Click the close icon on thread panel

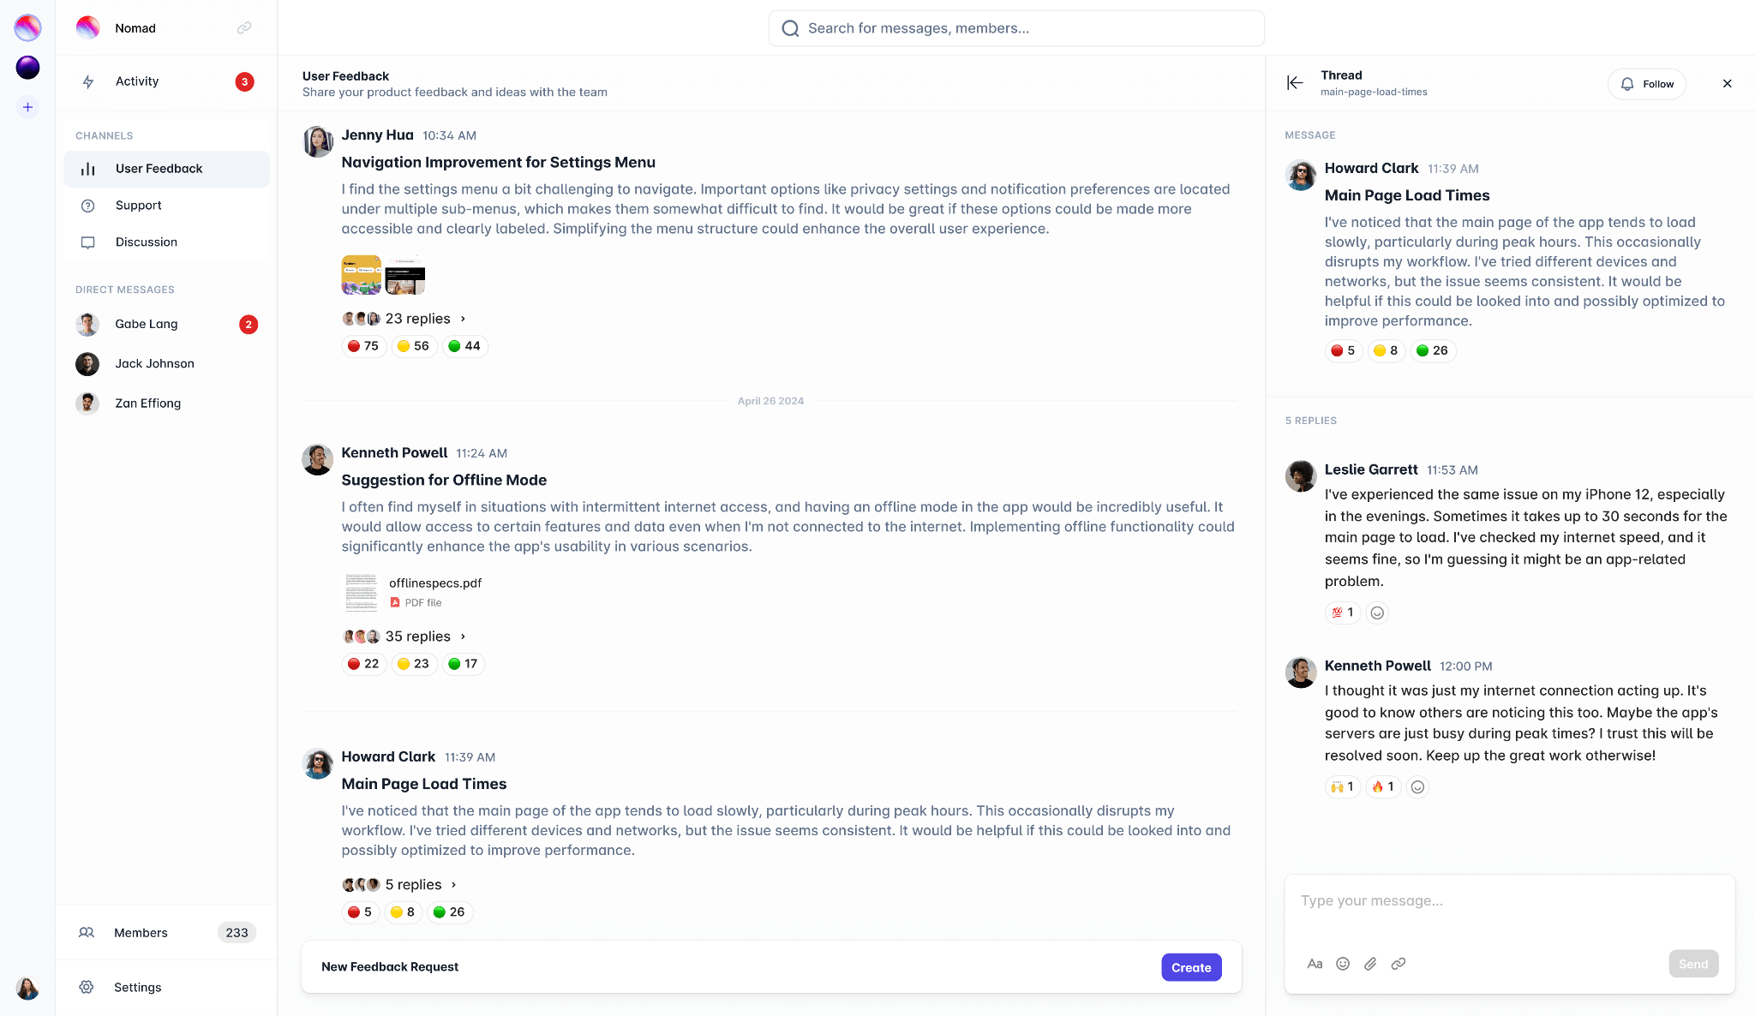(x=1728, y=83)
